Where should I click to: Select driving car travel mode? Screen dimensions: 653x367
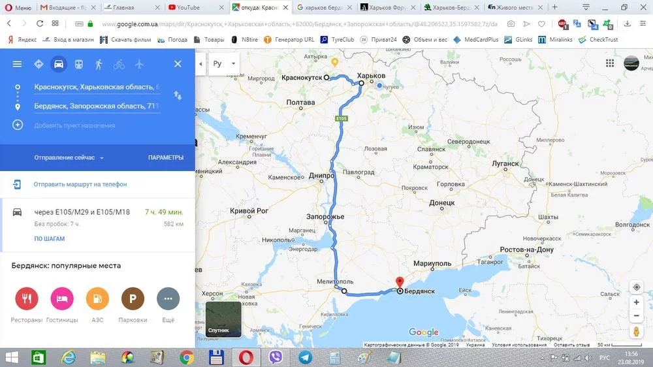pos(59,64)
